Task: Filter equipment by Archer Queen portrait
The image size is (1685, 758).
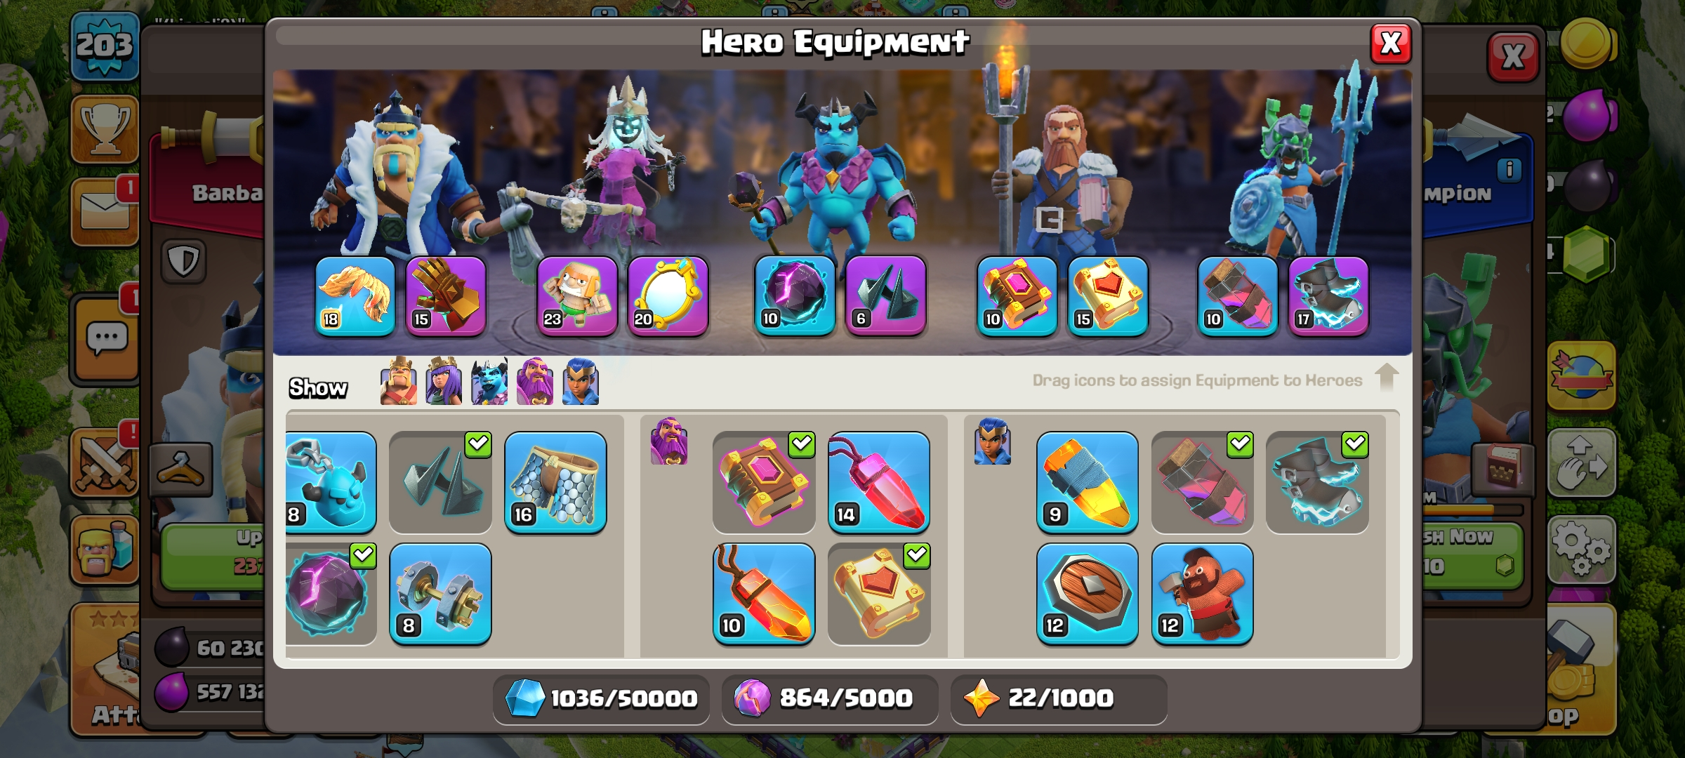Action: [x=444, y=382]
